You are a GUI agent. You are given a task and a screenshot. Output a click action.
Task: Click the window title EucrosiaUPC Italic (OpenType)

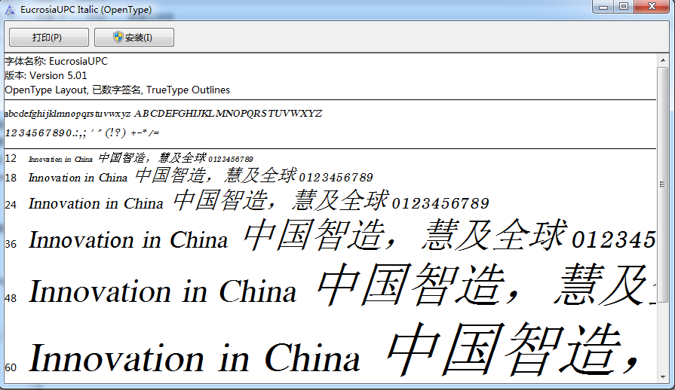pyautogui.click(x=86, y=10)
